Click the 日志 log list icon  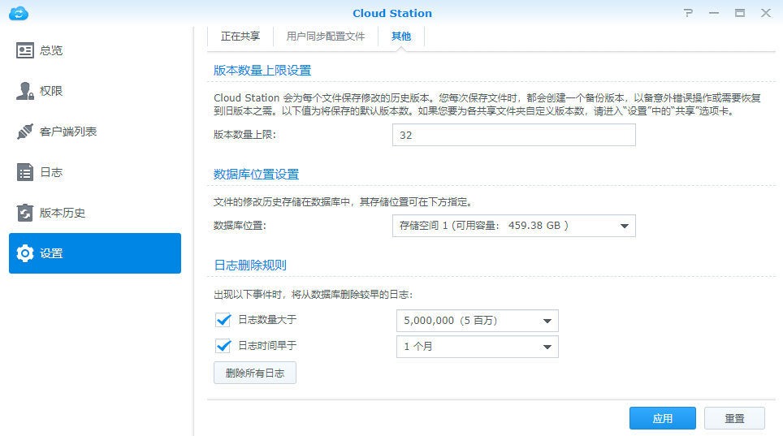click(25, 172)
